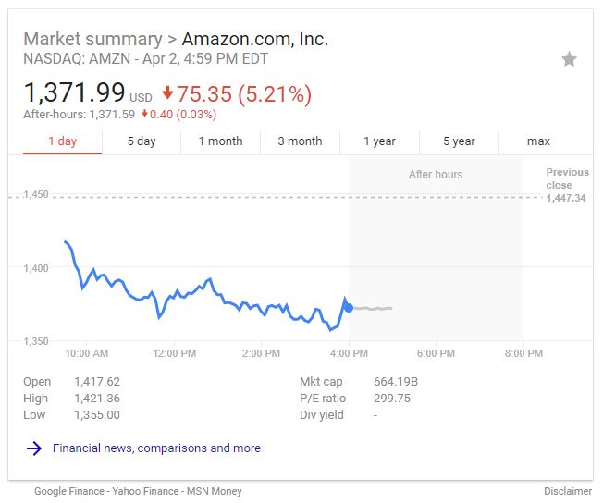Click the small after-hours red down arrow
603x503 pixels.
pos(144,114)
